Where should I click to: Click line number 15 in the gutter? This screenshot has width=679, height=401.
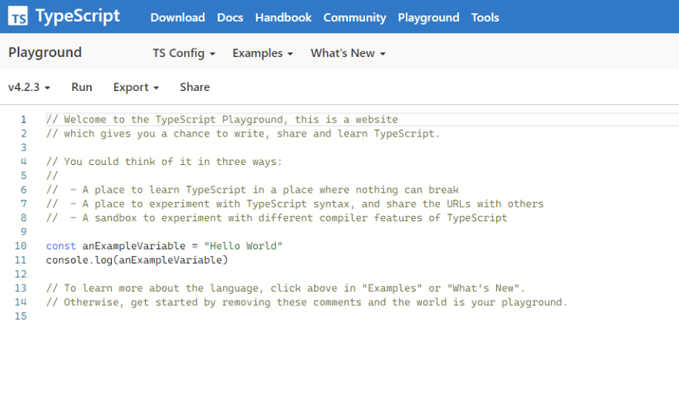click(20, 316)
